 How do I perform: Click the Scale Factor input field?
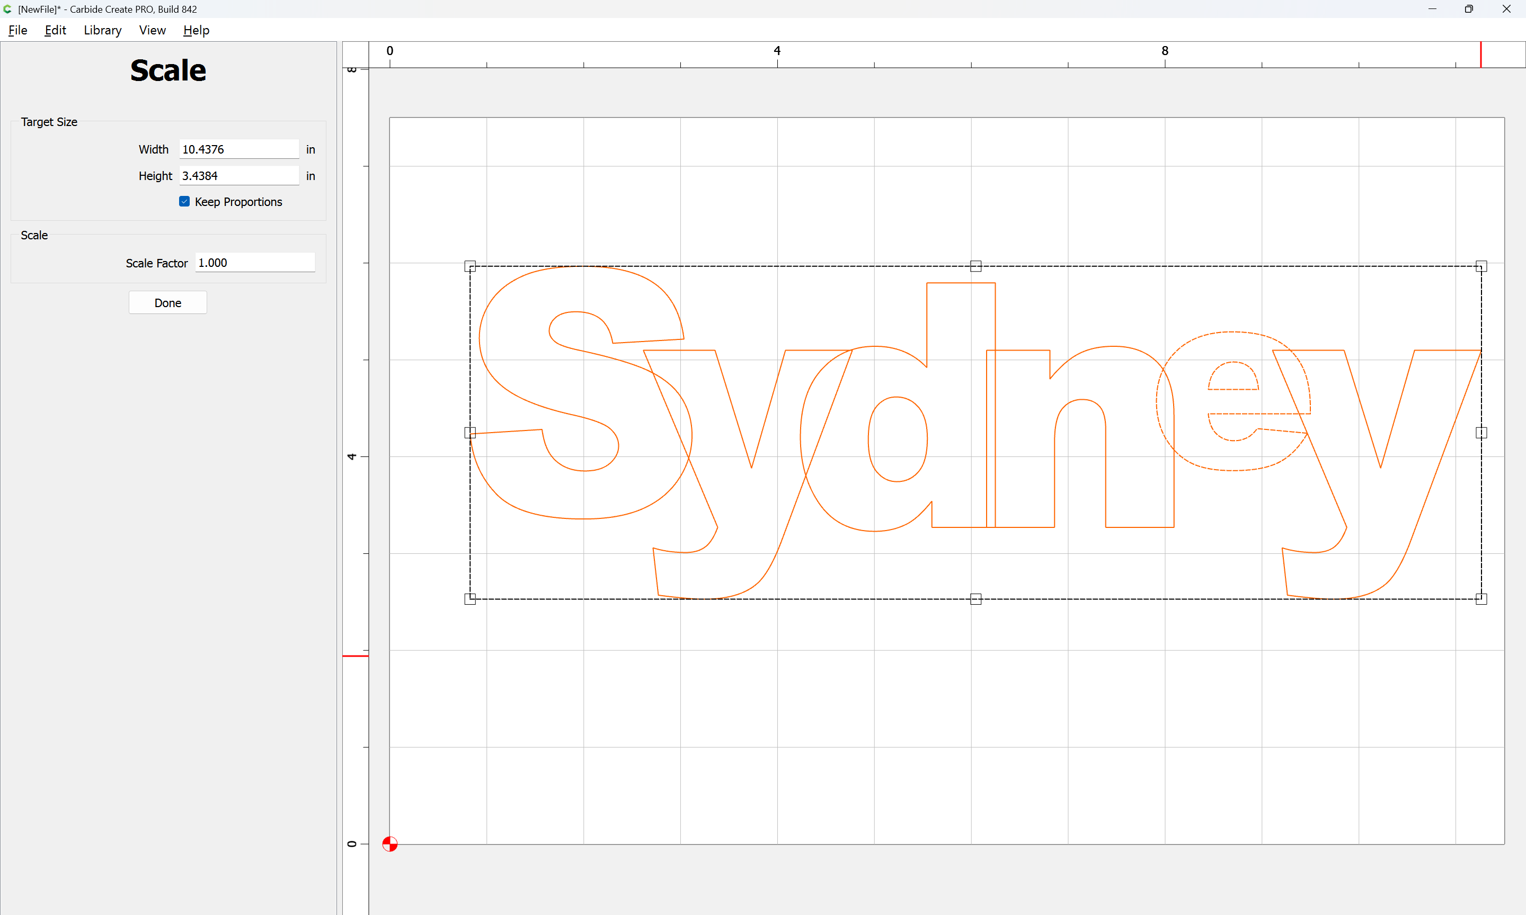[x=255, y=263]
